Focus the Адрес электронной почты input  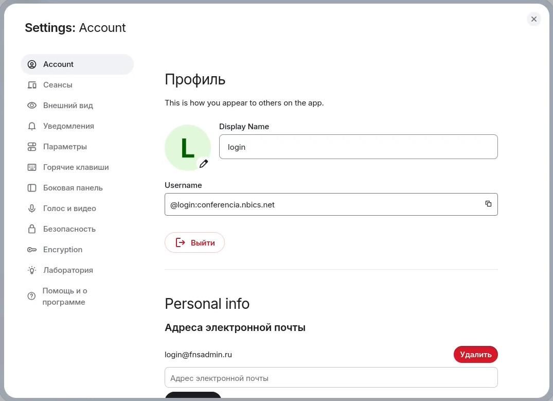[331, 378]
